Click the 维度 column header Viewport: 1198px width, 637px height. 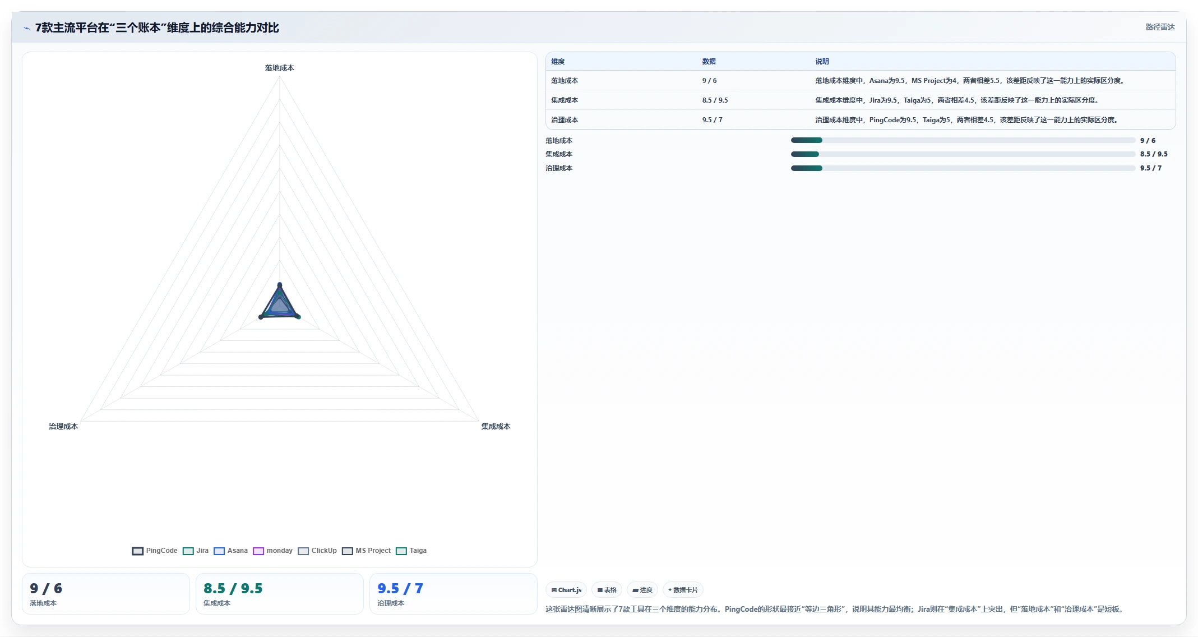click(558, 62)
